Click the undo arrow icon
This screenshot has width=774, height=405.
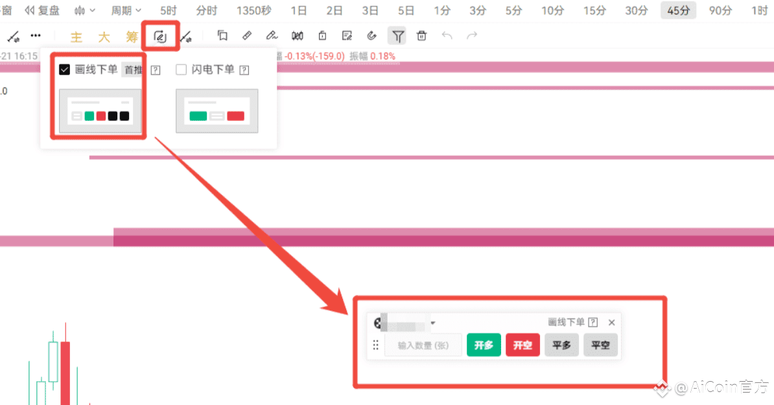pos(447,36)
